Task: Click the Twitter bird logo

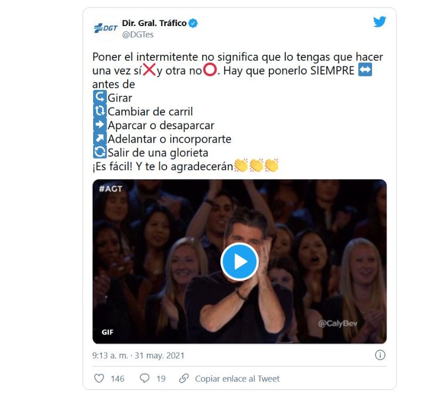Action: (379, 22)
